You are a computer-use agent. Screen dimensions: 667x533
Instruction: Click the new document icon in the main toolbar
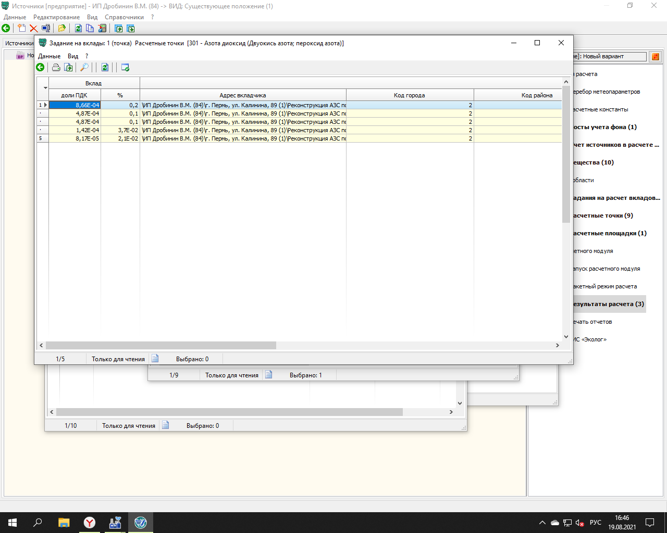(x=21, y=28)
